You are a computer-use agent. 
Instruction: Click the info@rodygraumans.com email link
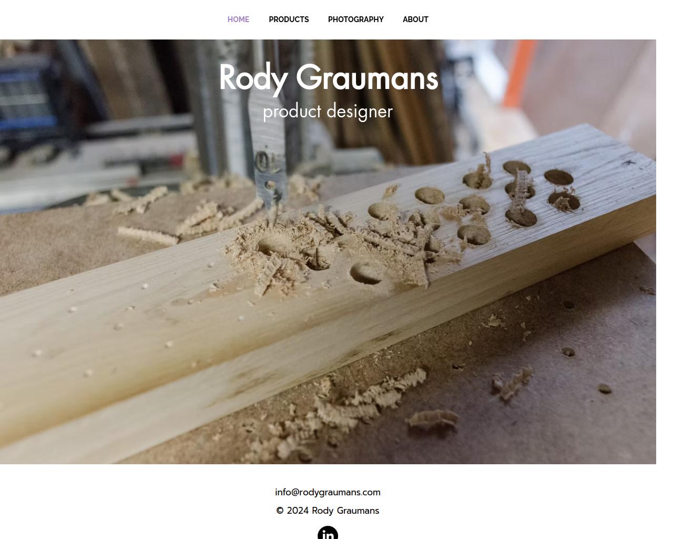(x=328, y=492)
